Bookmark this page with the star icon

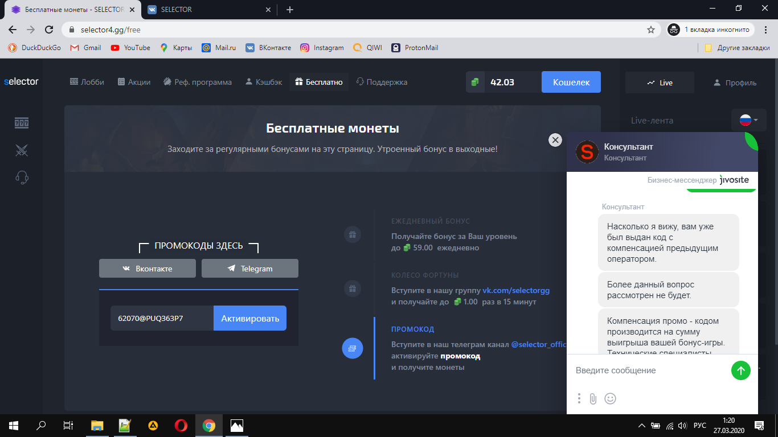pyautogui.click(x=651, y=30)
